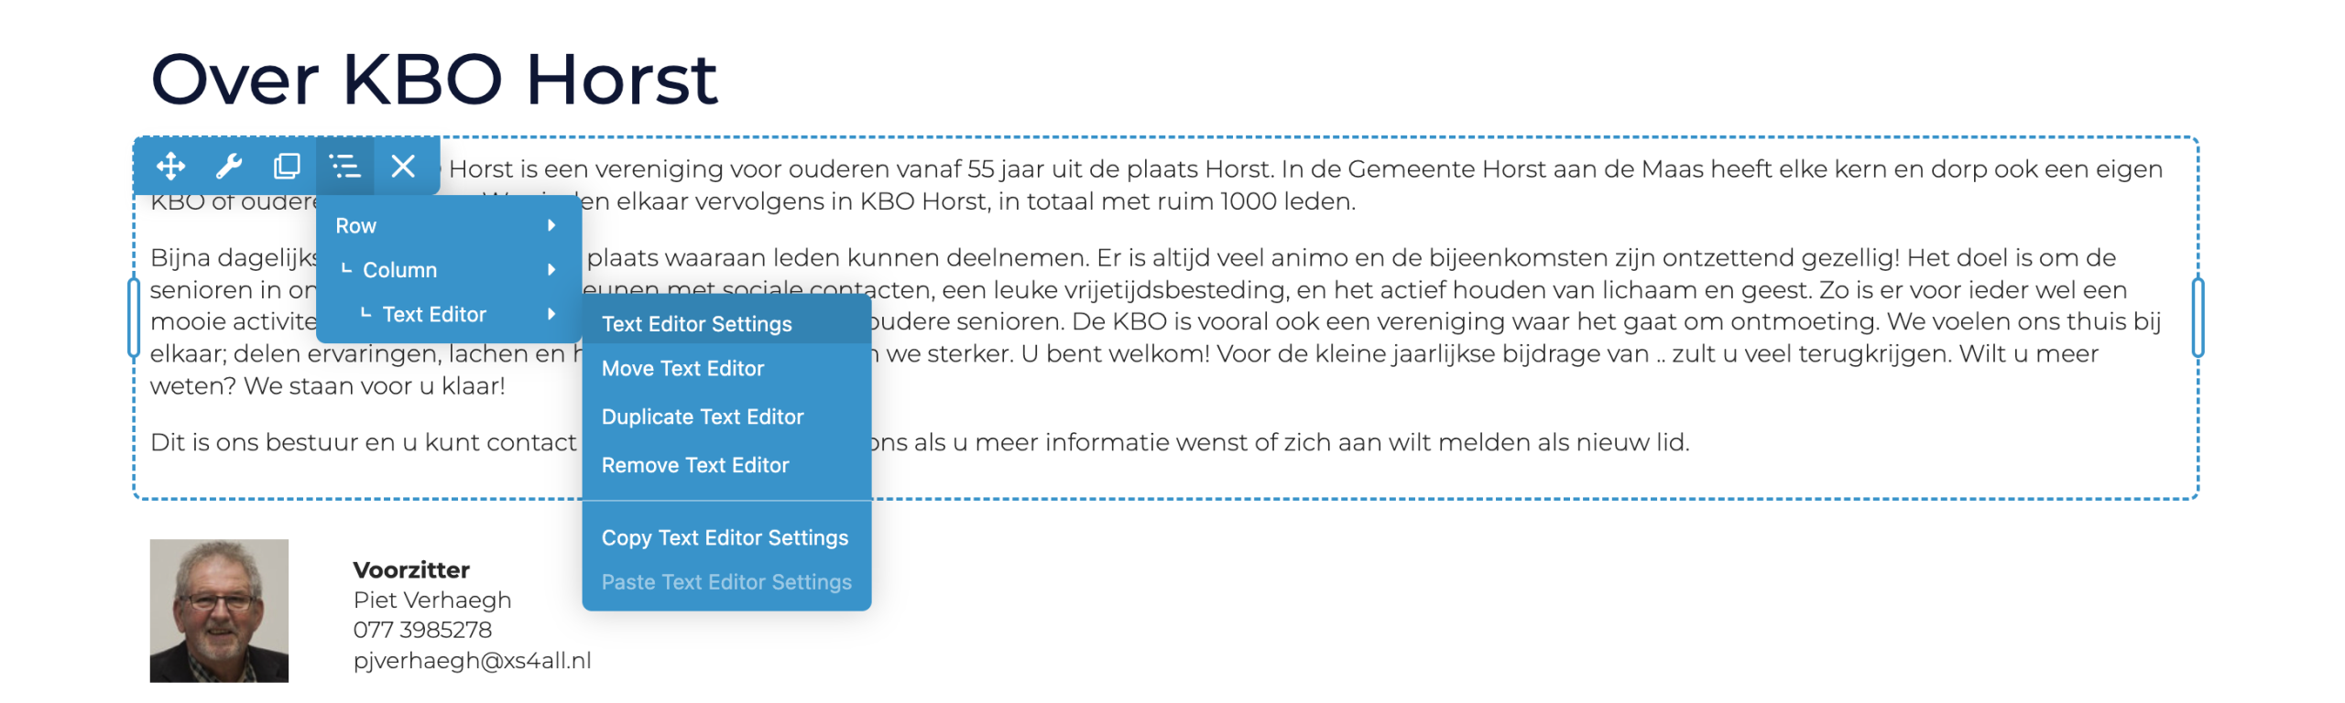Viewport: 2345px width, 703px height.
Task: Click the right column resize handle
Action: [x=2198, y=318]
